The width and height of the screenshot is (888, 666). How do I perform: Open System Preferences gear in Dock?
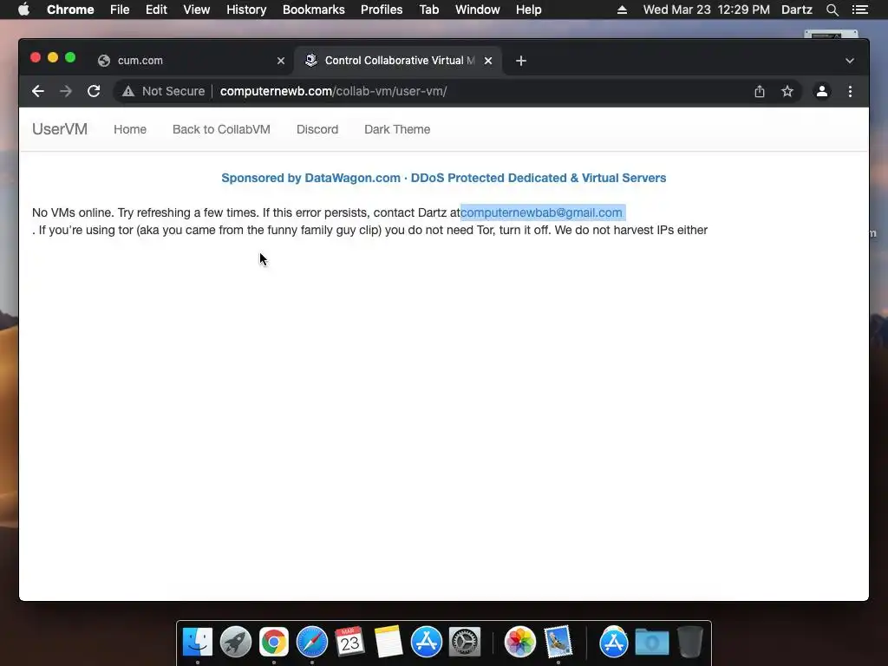tap(465, 643)
